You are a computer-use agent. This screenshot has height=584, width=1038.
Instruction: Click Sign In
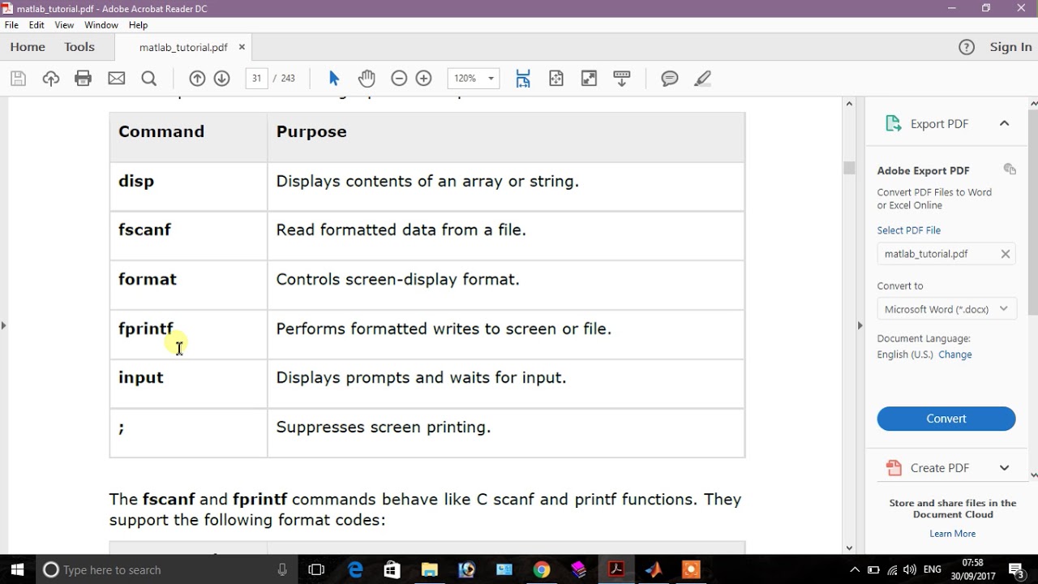1010,47
